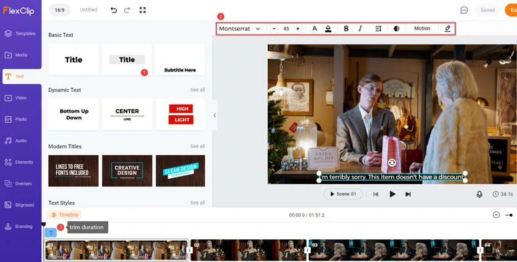This screenshot has height=262, width=517.
Task: Toggle italic formatting
Action: pos(360,29)
